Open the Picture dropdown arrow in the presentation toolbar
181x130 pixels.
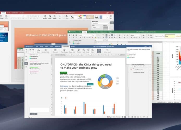(51, 18)
